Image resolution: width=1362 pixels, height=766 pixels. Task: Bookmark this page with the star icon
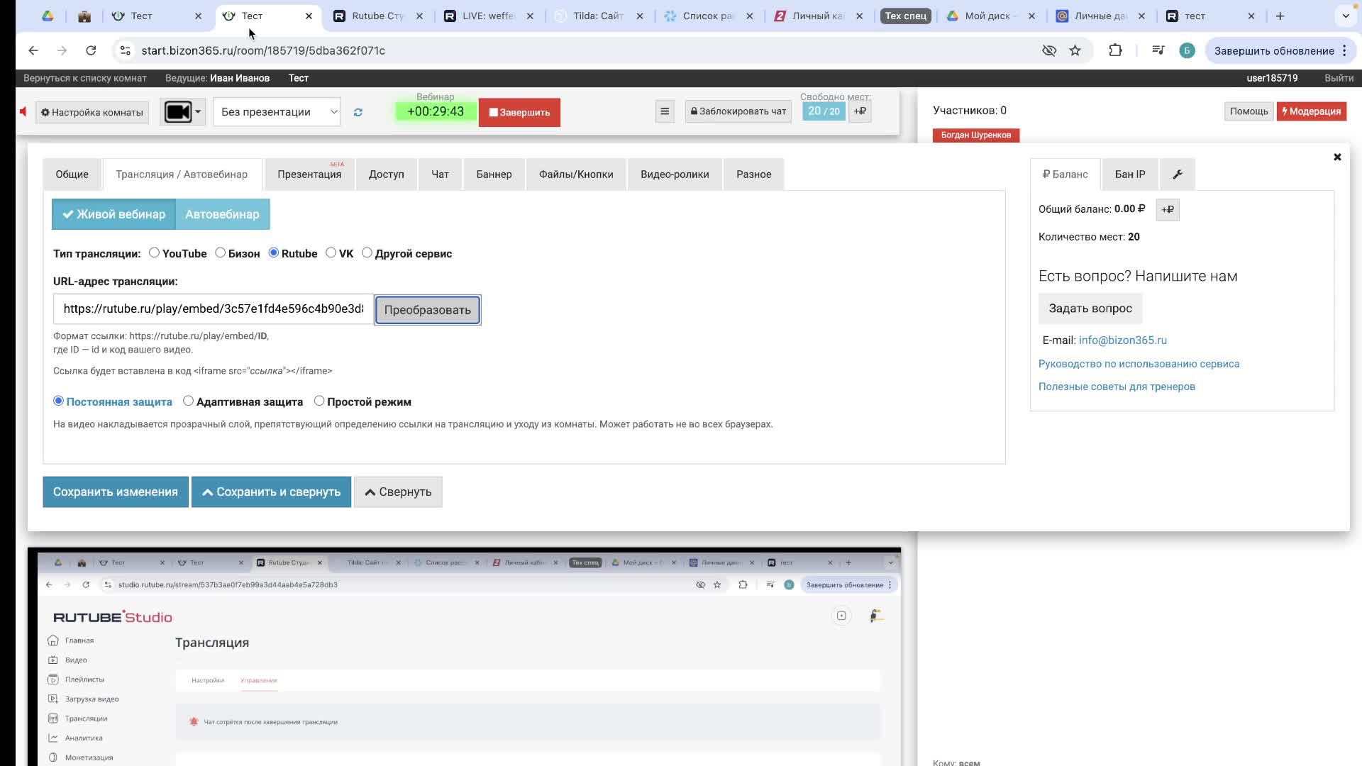point(1075,50)
